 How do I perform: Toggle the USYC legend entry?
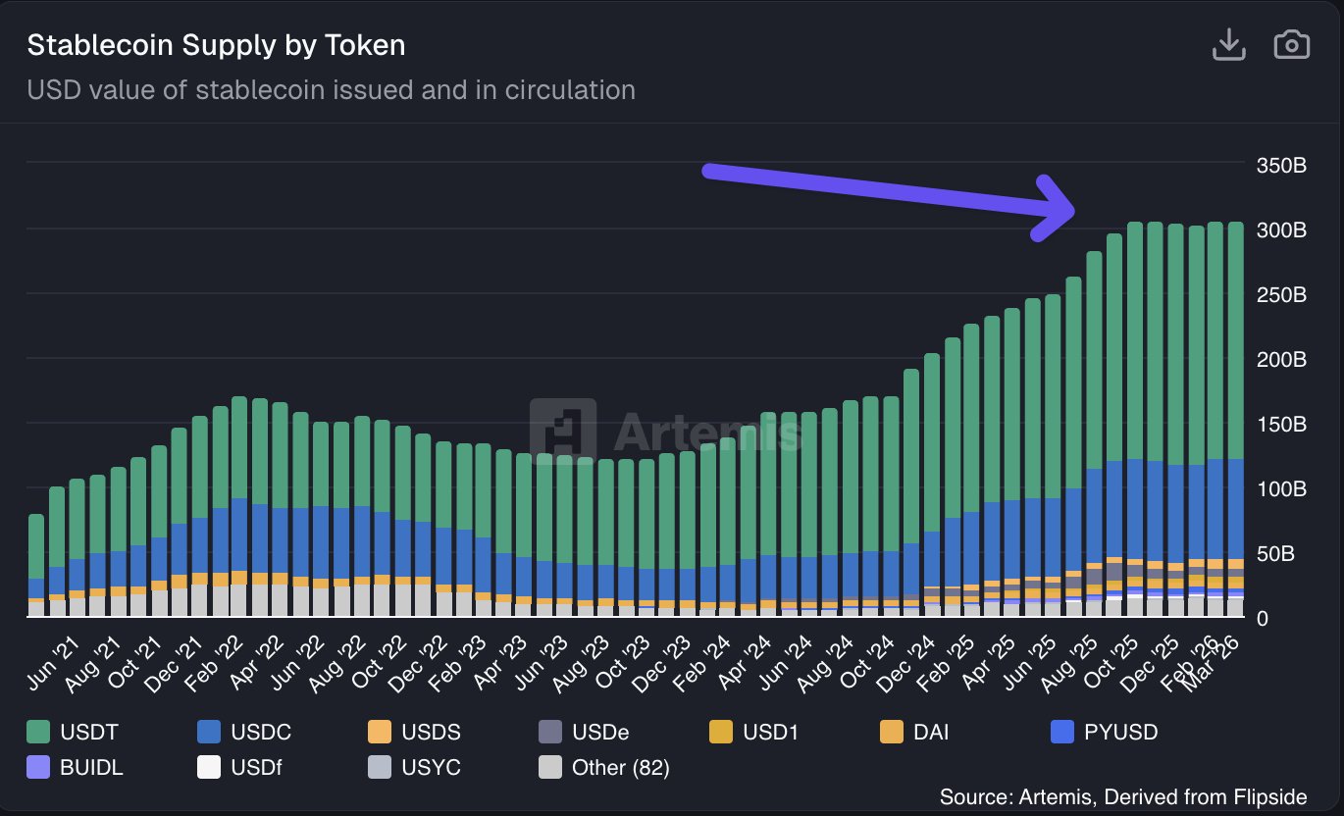click(x=431, y=767)
